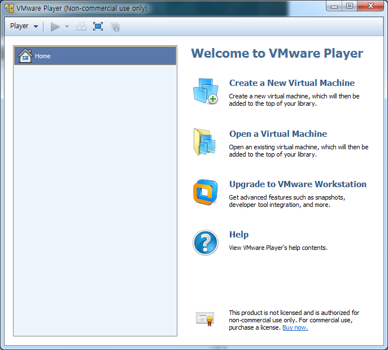Click the VMware Workstation upgrade icon
Image resolution: width=388 pixels, height=350 pixels.
pos(206,192)
